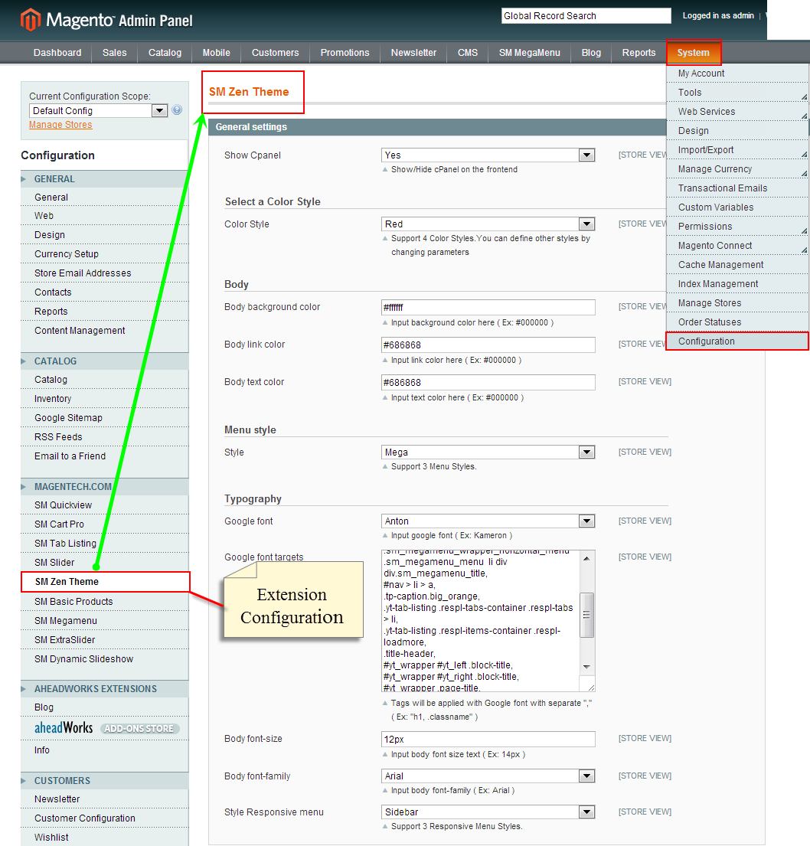810x846 pixels.
Task: Click the General settings section header
Action: click(x=438, y=127)
